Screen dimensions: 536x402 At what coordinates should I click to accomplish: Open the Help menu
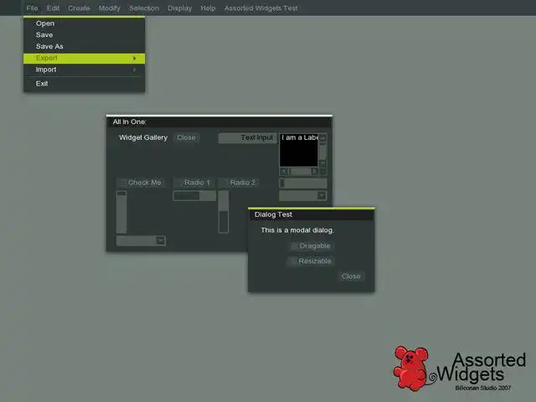pyautogui.click(x=208, y=8)
